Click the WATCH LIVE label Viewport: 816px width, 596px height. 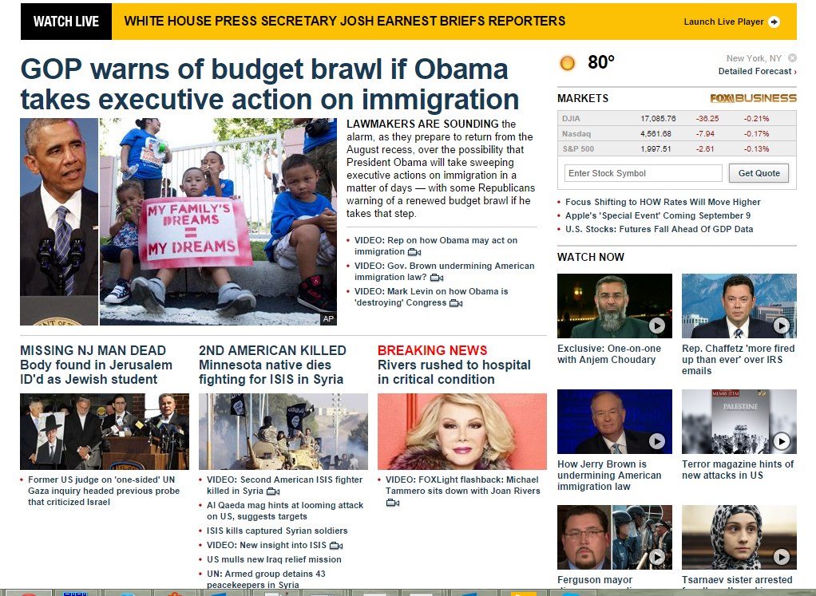[x=66, y=22]
